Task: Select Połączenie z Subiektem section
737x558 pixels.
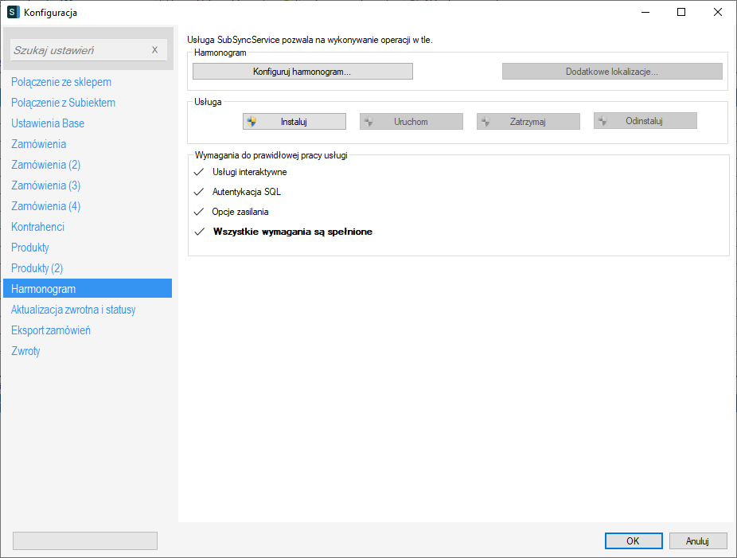Action: coord(64,103)
